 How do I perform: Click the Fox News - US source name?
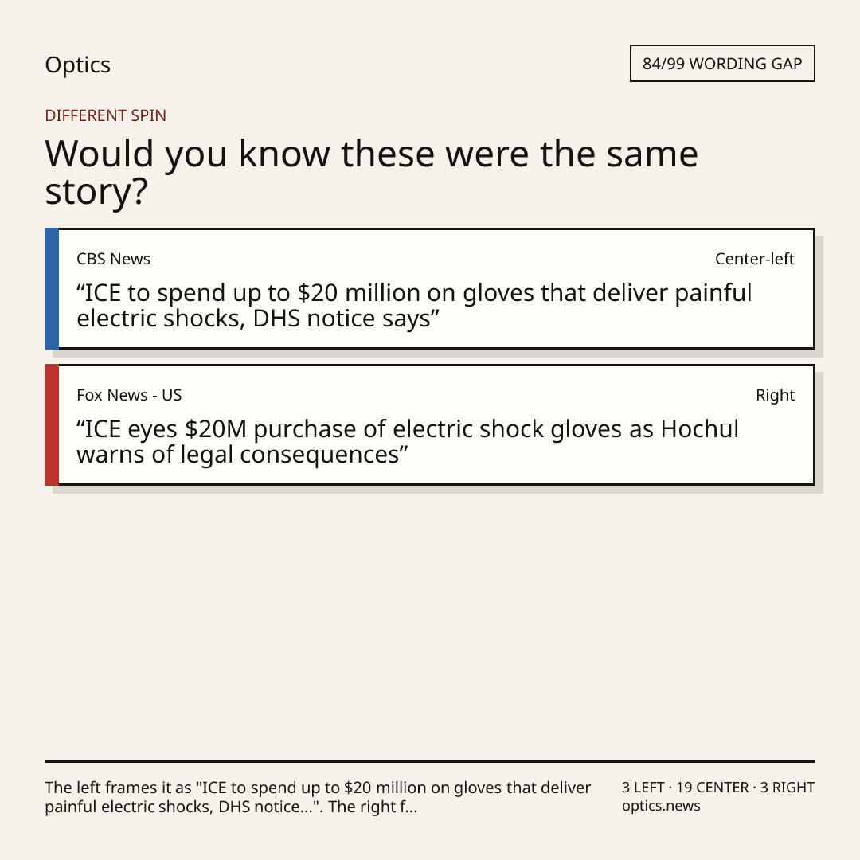click(129, 395)
